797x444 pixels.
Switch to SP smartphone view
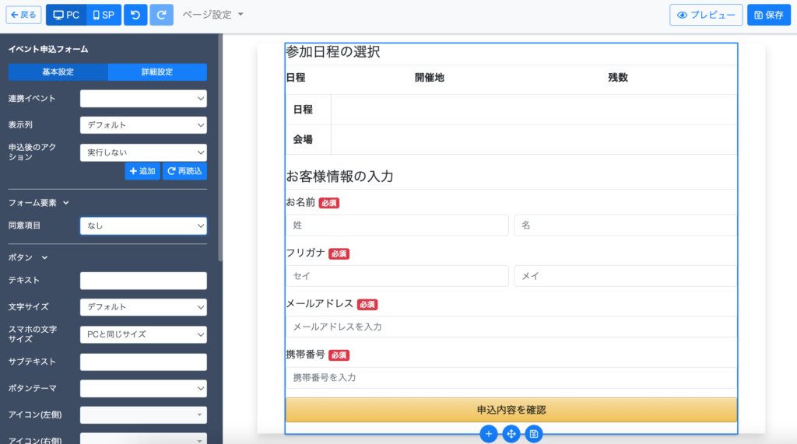coord(103,15)
